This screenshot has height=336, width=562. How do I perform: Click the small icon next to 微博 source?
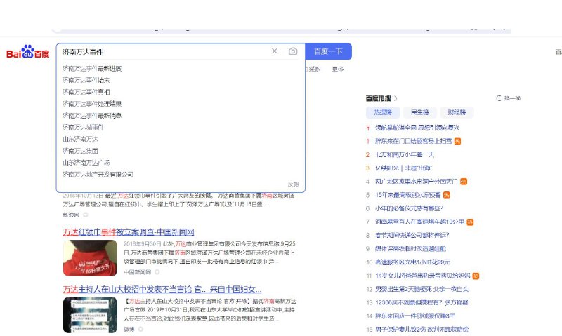140,329
